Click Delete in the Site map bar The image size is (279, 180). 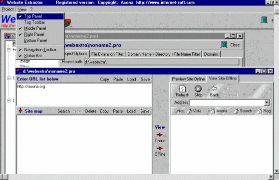[x=91, y=111]
